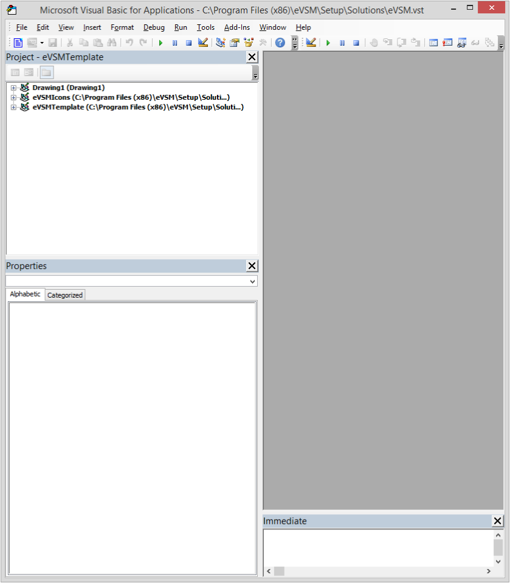The height and width of the screenshot is (583, 510).
Task: Click the Save icon in the Standard toolbar
Action: click(53, 43)
